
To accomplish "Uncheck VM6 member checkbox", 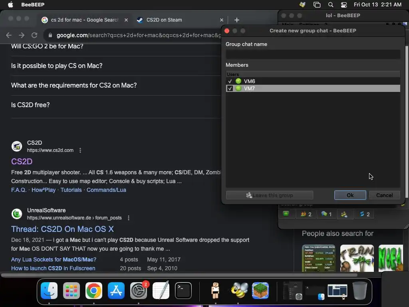I will pos(230,81).
